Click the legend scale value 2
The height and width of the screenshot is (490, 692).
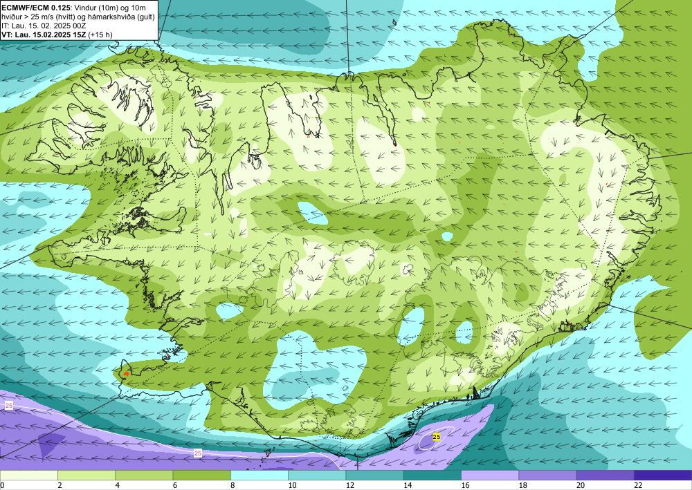tap(60, 485)
